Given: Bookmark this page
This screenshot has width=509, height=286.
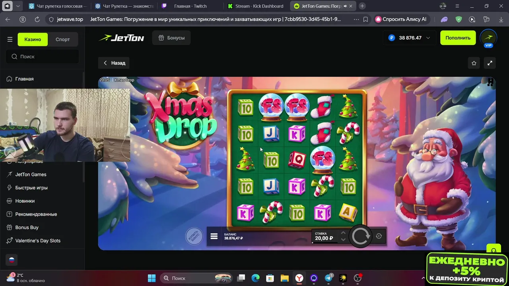Looking at the screenshot, I should [365, 19].
